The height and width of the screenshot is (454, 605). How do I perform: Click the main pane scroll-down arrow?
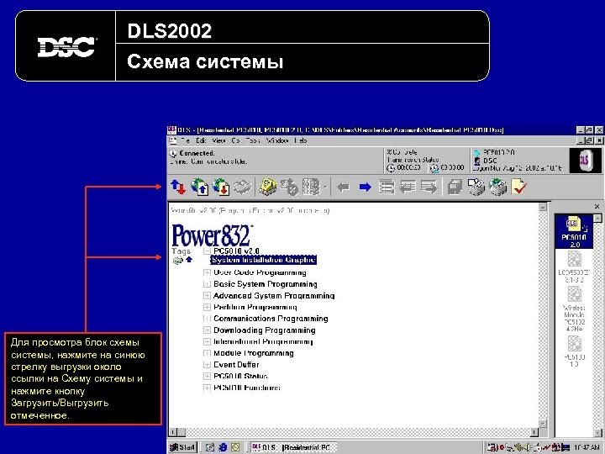coord(543,424)
